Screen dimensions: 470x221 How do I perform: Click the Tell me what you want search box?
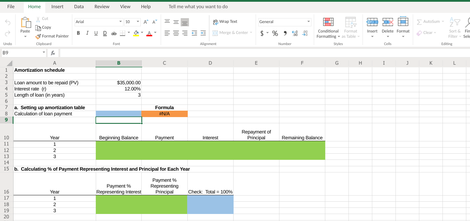point(198,6)
